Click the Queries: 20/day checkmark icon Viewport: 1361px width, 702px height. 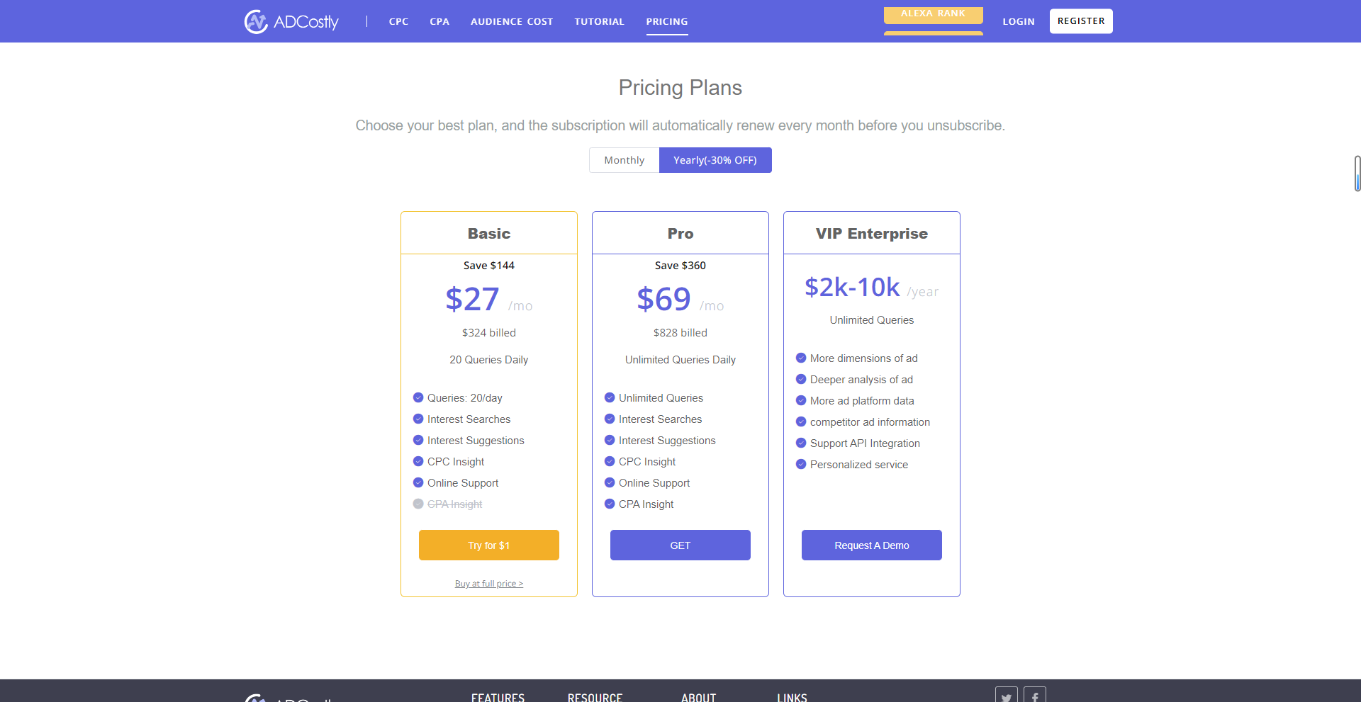tap(418, 397)
